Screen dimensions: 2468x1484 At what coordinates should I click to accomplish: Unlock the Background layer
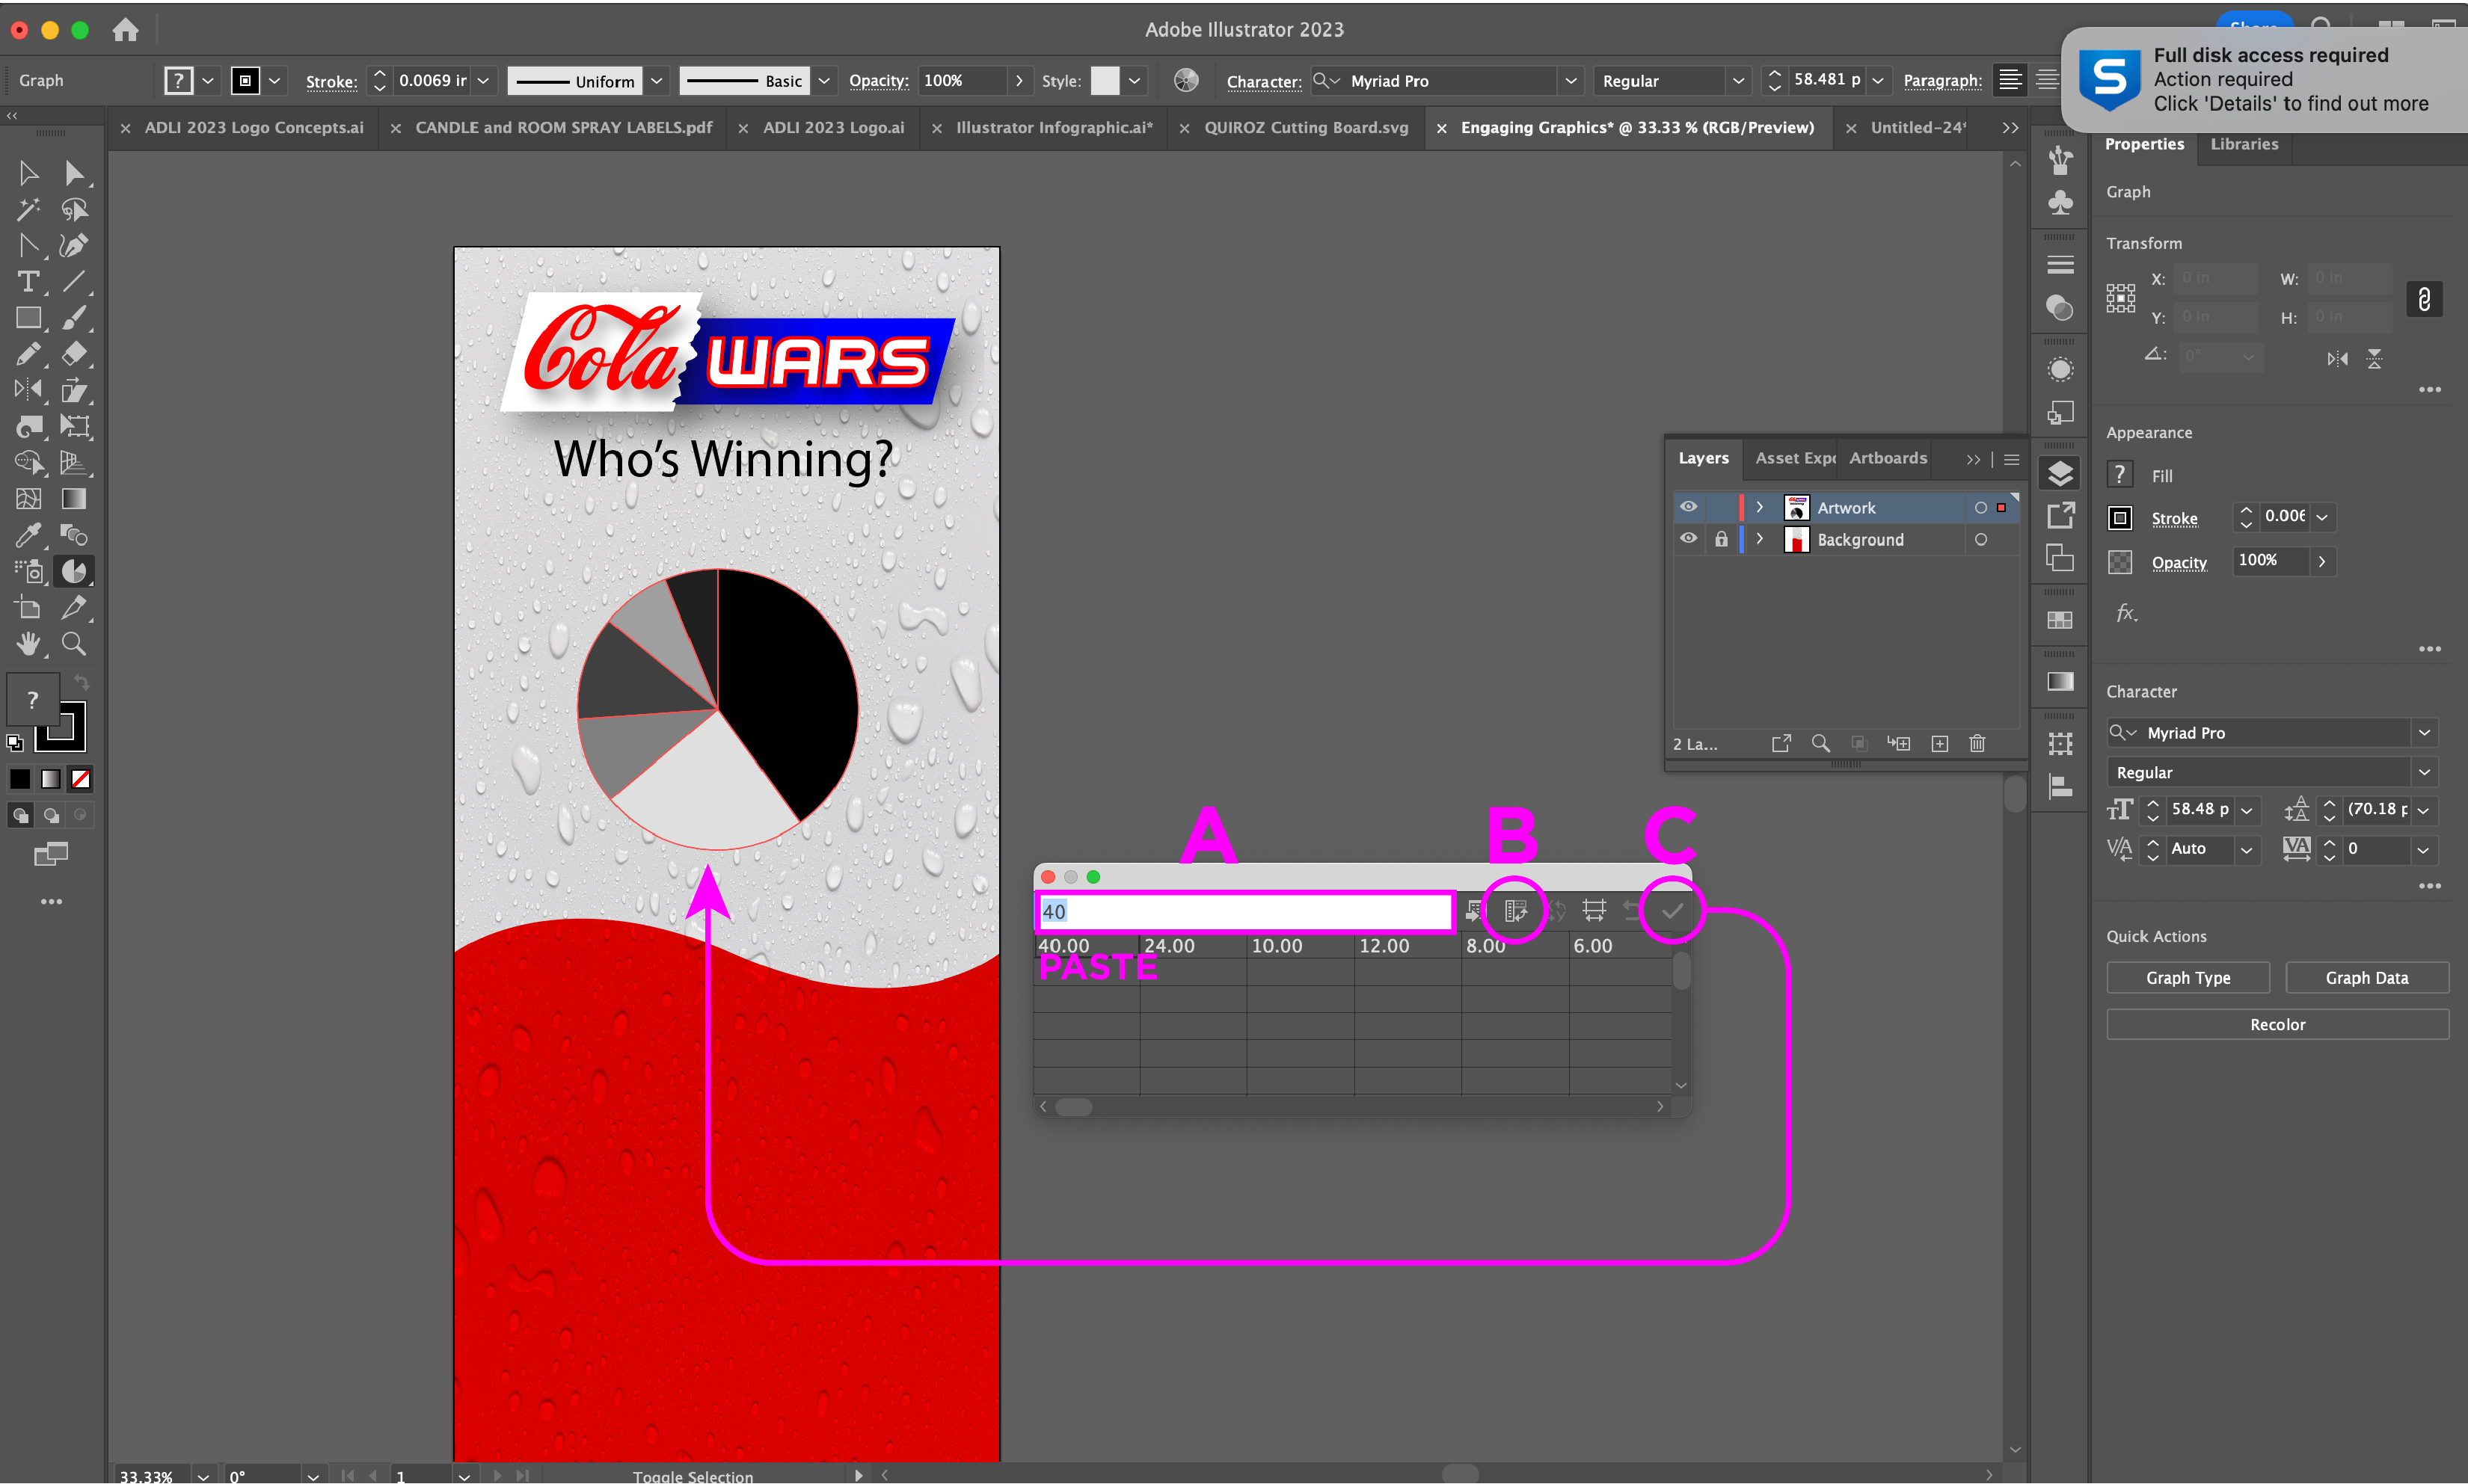coord(1721,539)
